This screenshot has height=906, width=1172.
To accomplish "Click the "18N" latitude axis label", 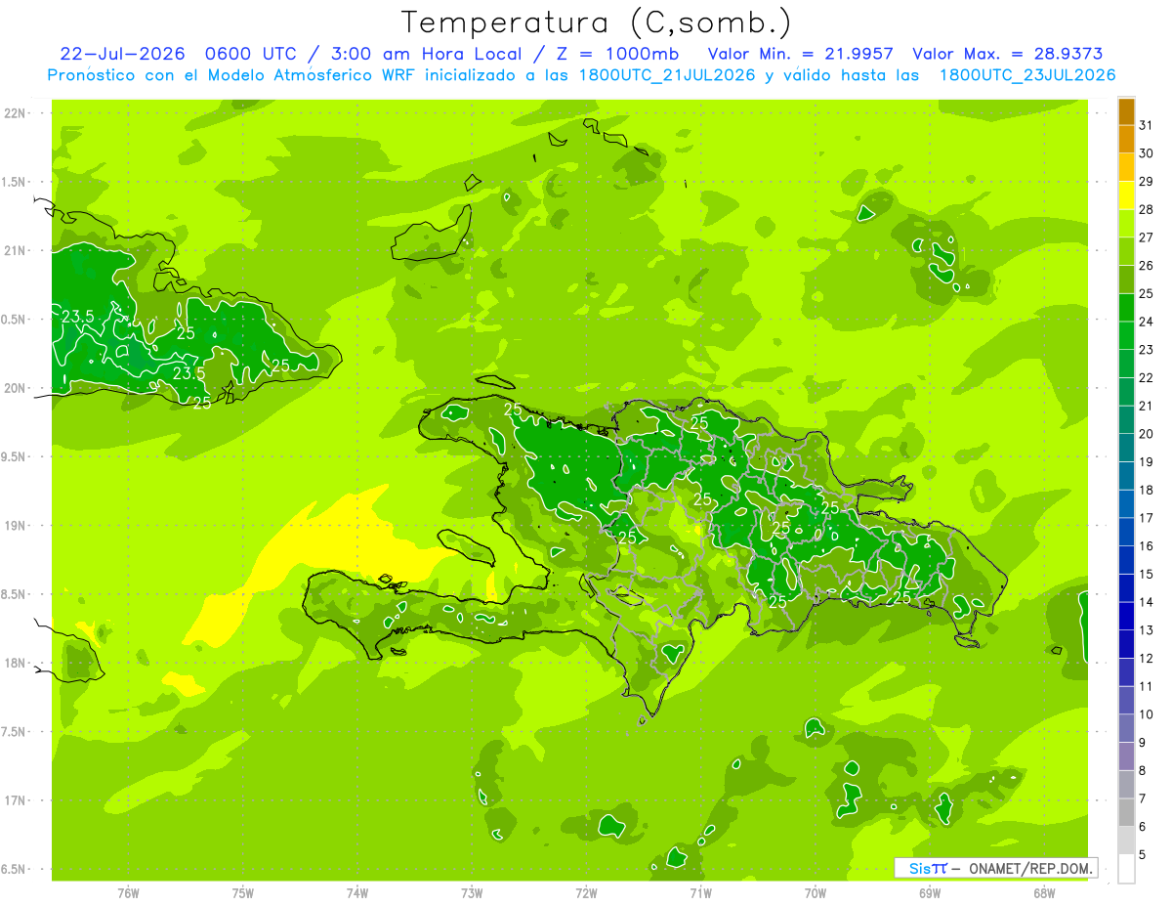I will [x=16, y=663].
